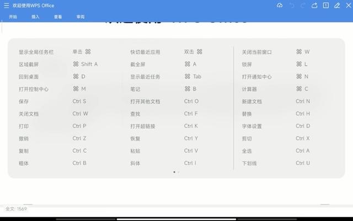Click the 截全屏 label
The image size is (353, 221).
coord(138,64)
